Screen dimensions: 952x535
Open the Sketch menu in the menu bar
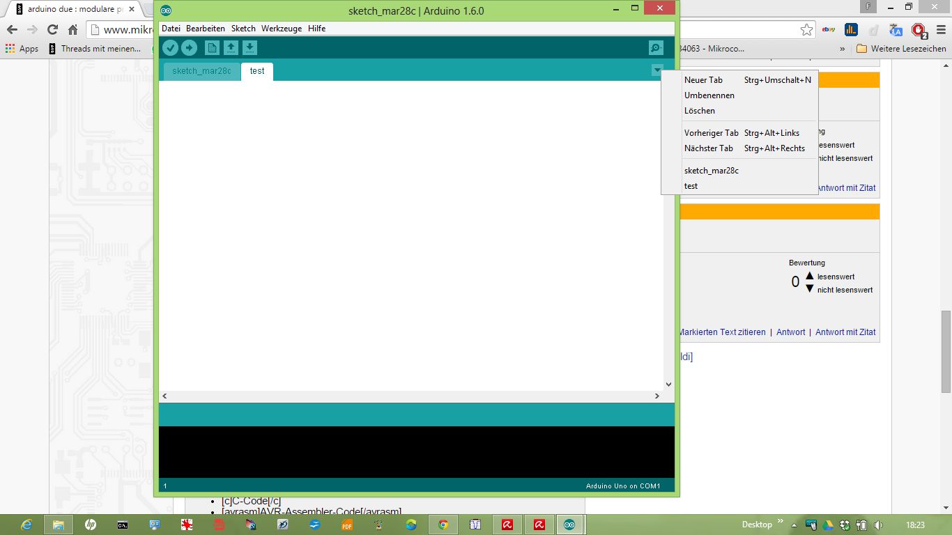[x=243, y=29]
